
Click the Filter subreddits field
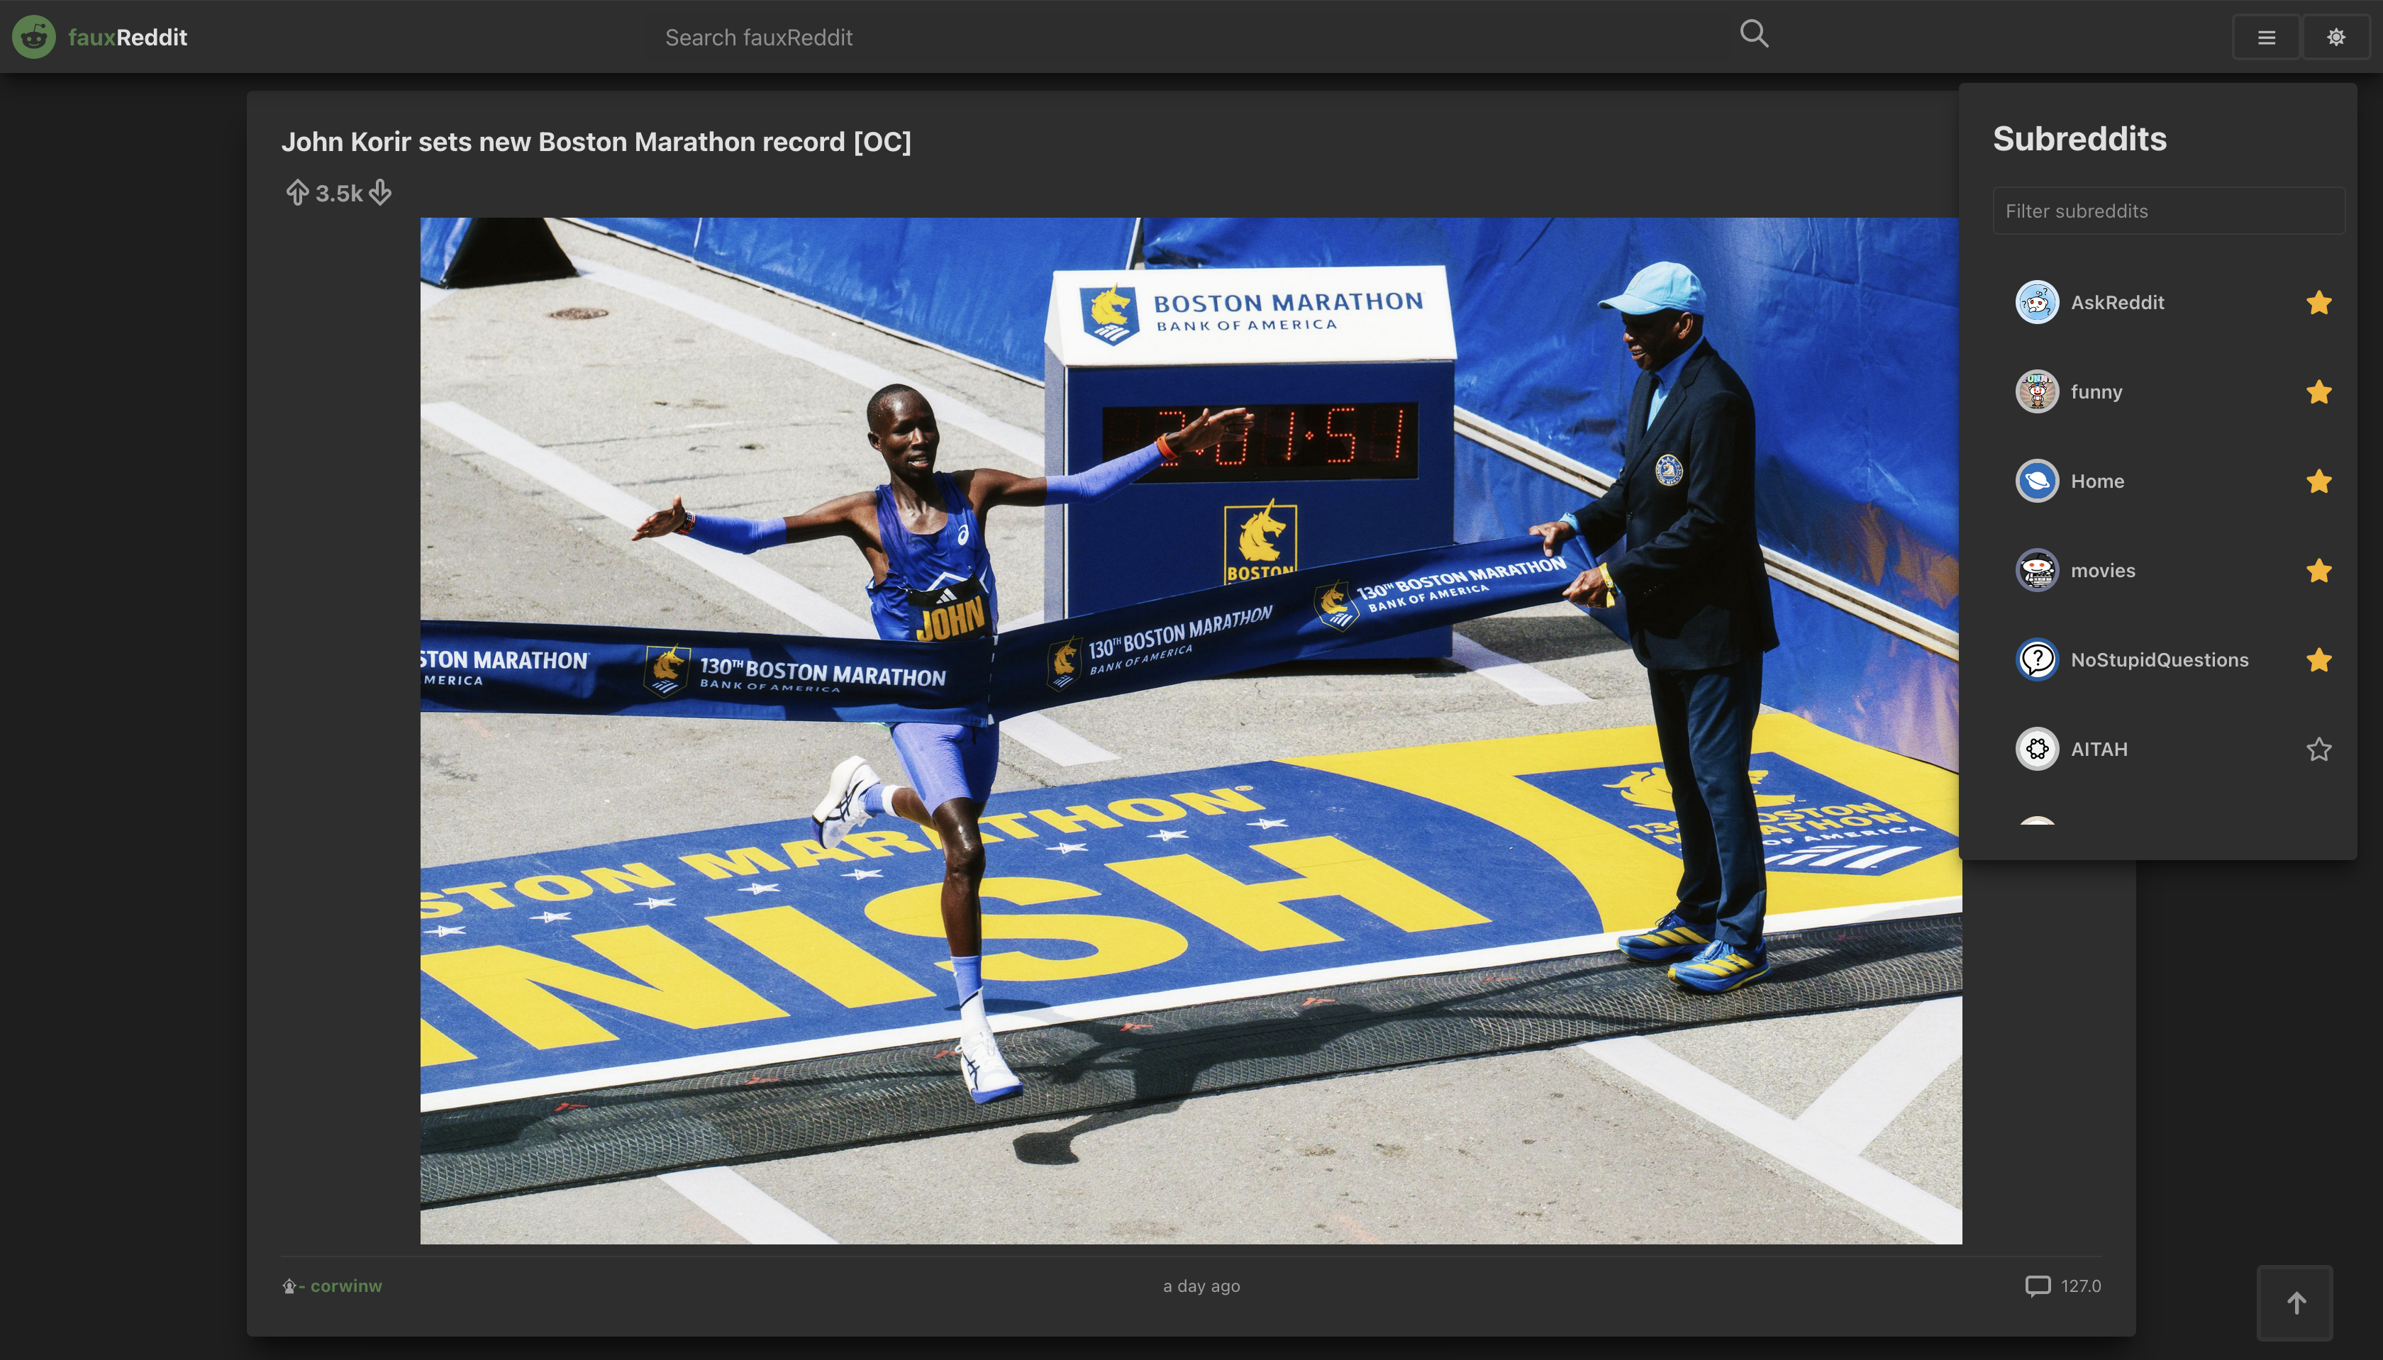(2167, 211)
